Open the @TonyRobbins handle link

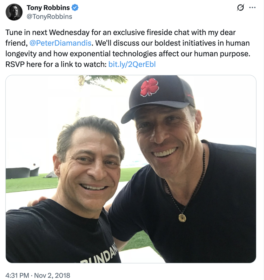point(49,16)
